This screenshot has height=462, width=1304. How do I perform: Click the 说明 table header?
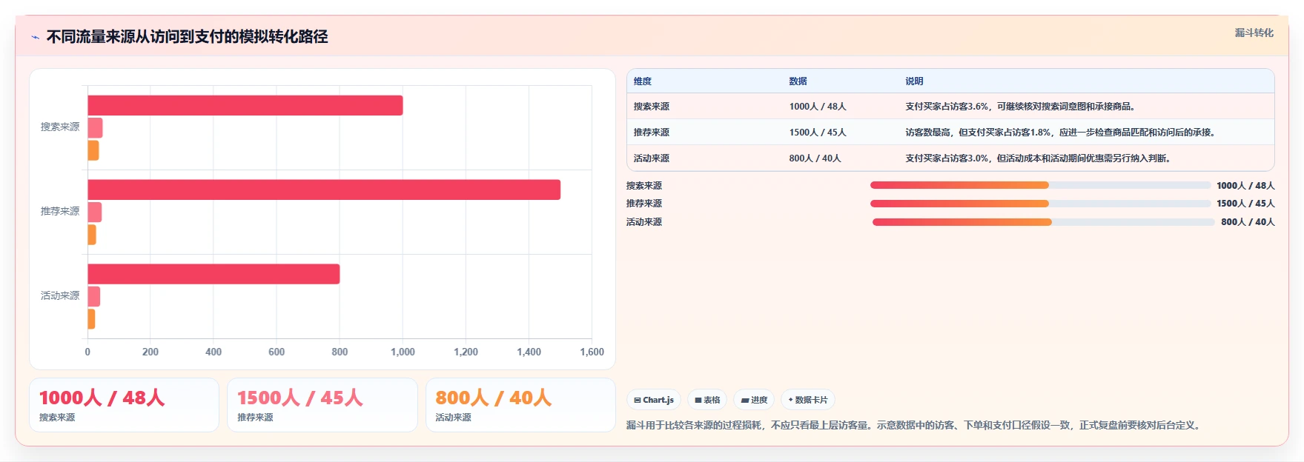click(x=914, y=81)
